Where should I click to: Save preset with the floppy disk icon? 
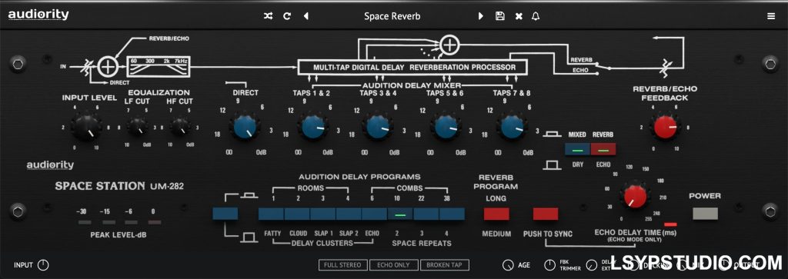click(500, 16)
